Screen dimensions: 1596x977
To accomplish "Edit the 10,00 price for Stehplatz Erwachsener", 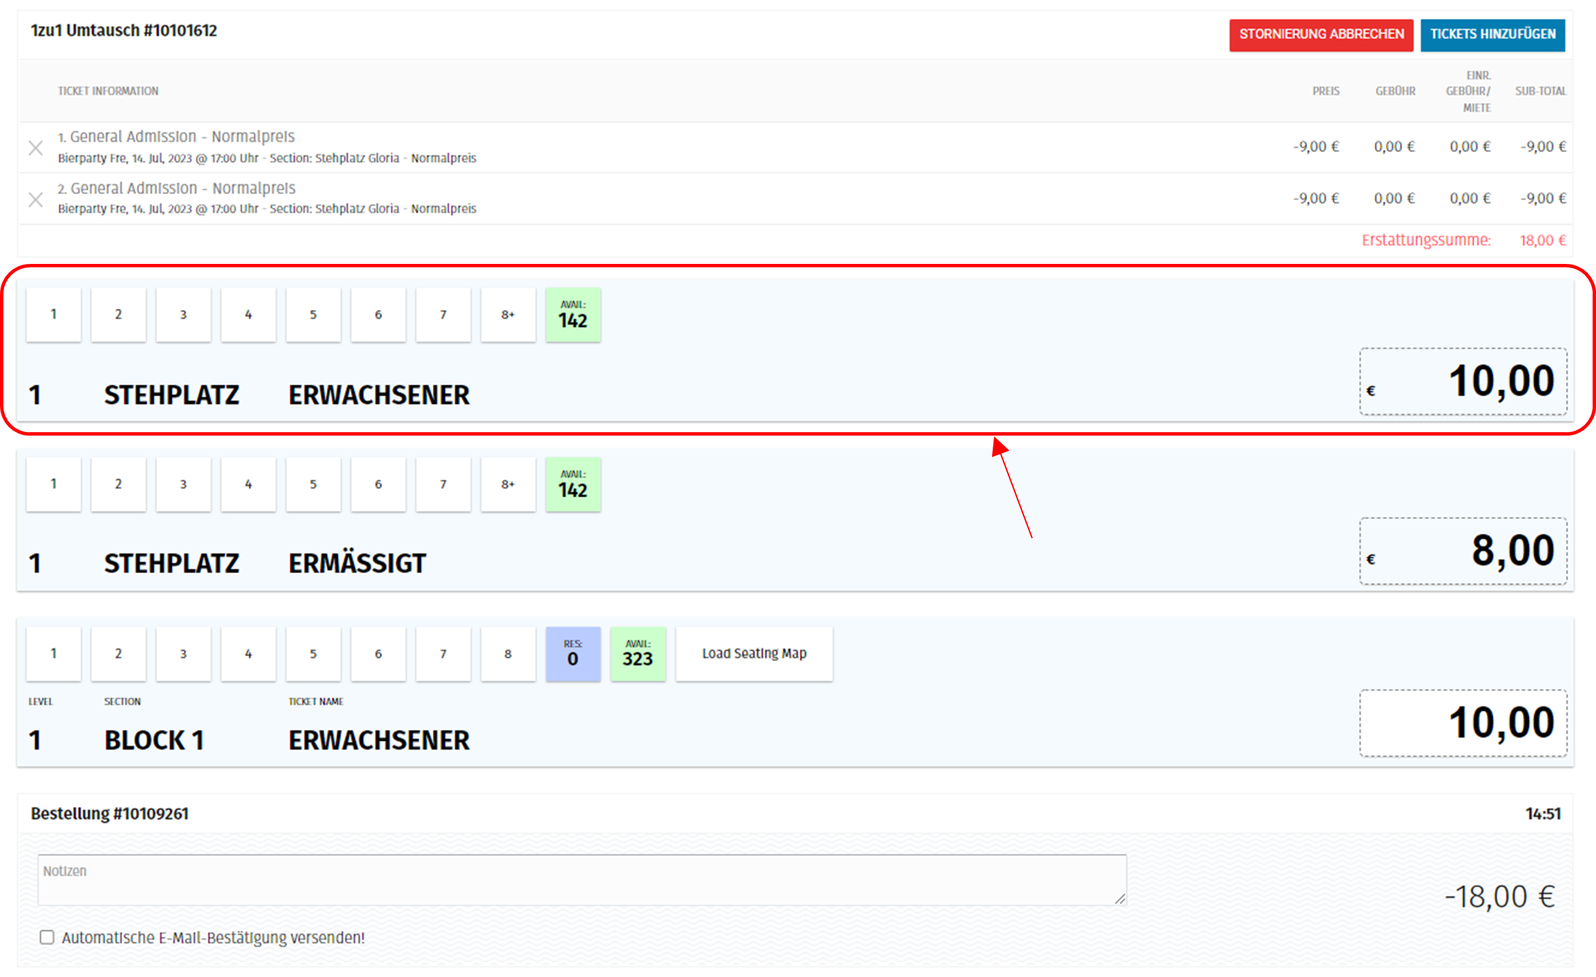I will [x=1463, y=381].
